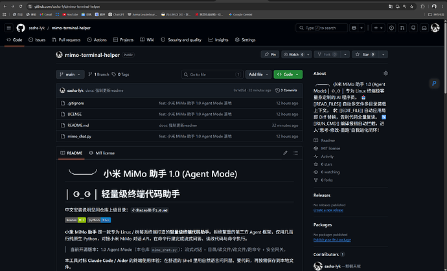
Task: Open sasha-lyk in Contributors
Action: click(332, 266)
